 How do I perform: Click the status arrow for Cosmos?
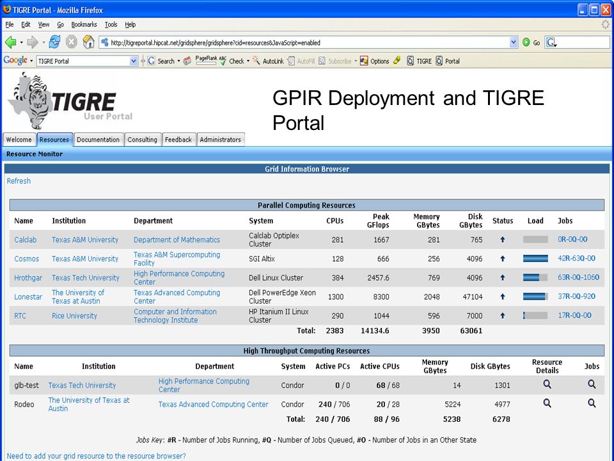point(503,259)
